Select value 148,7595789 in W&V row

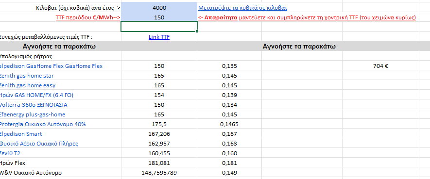pyautogui.click(x=159, y=173)
